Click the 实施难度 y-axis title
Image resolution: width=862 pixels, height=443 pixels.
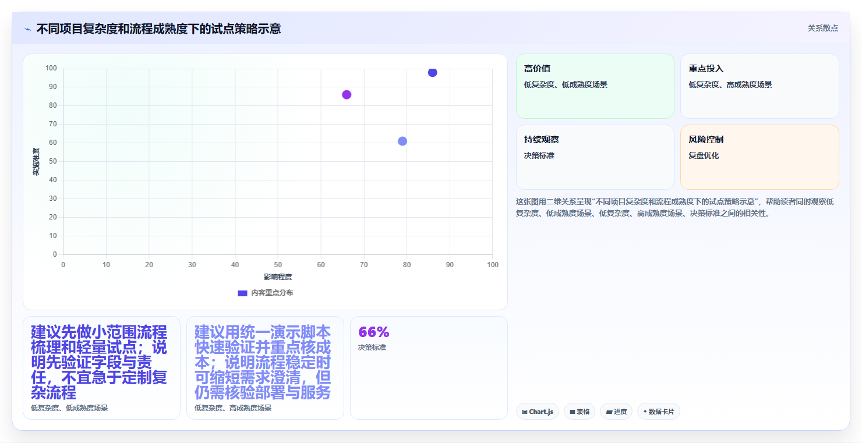pos(36,162)
